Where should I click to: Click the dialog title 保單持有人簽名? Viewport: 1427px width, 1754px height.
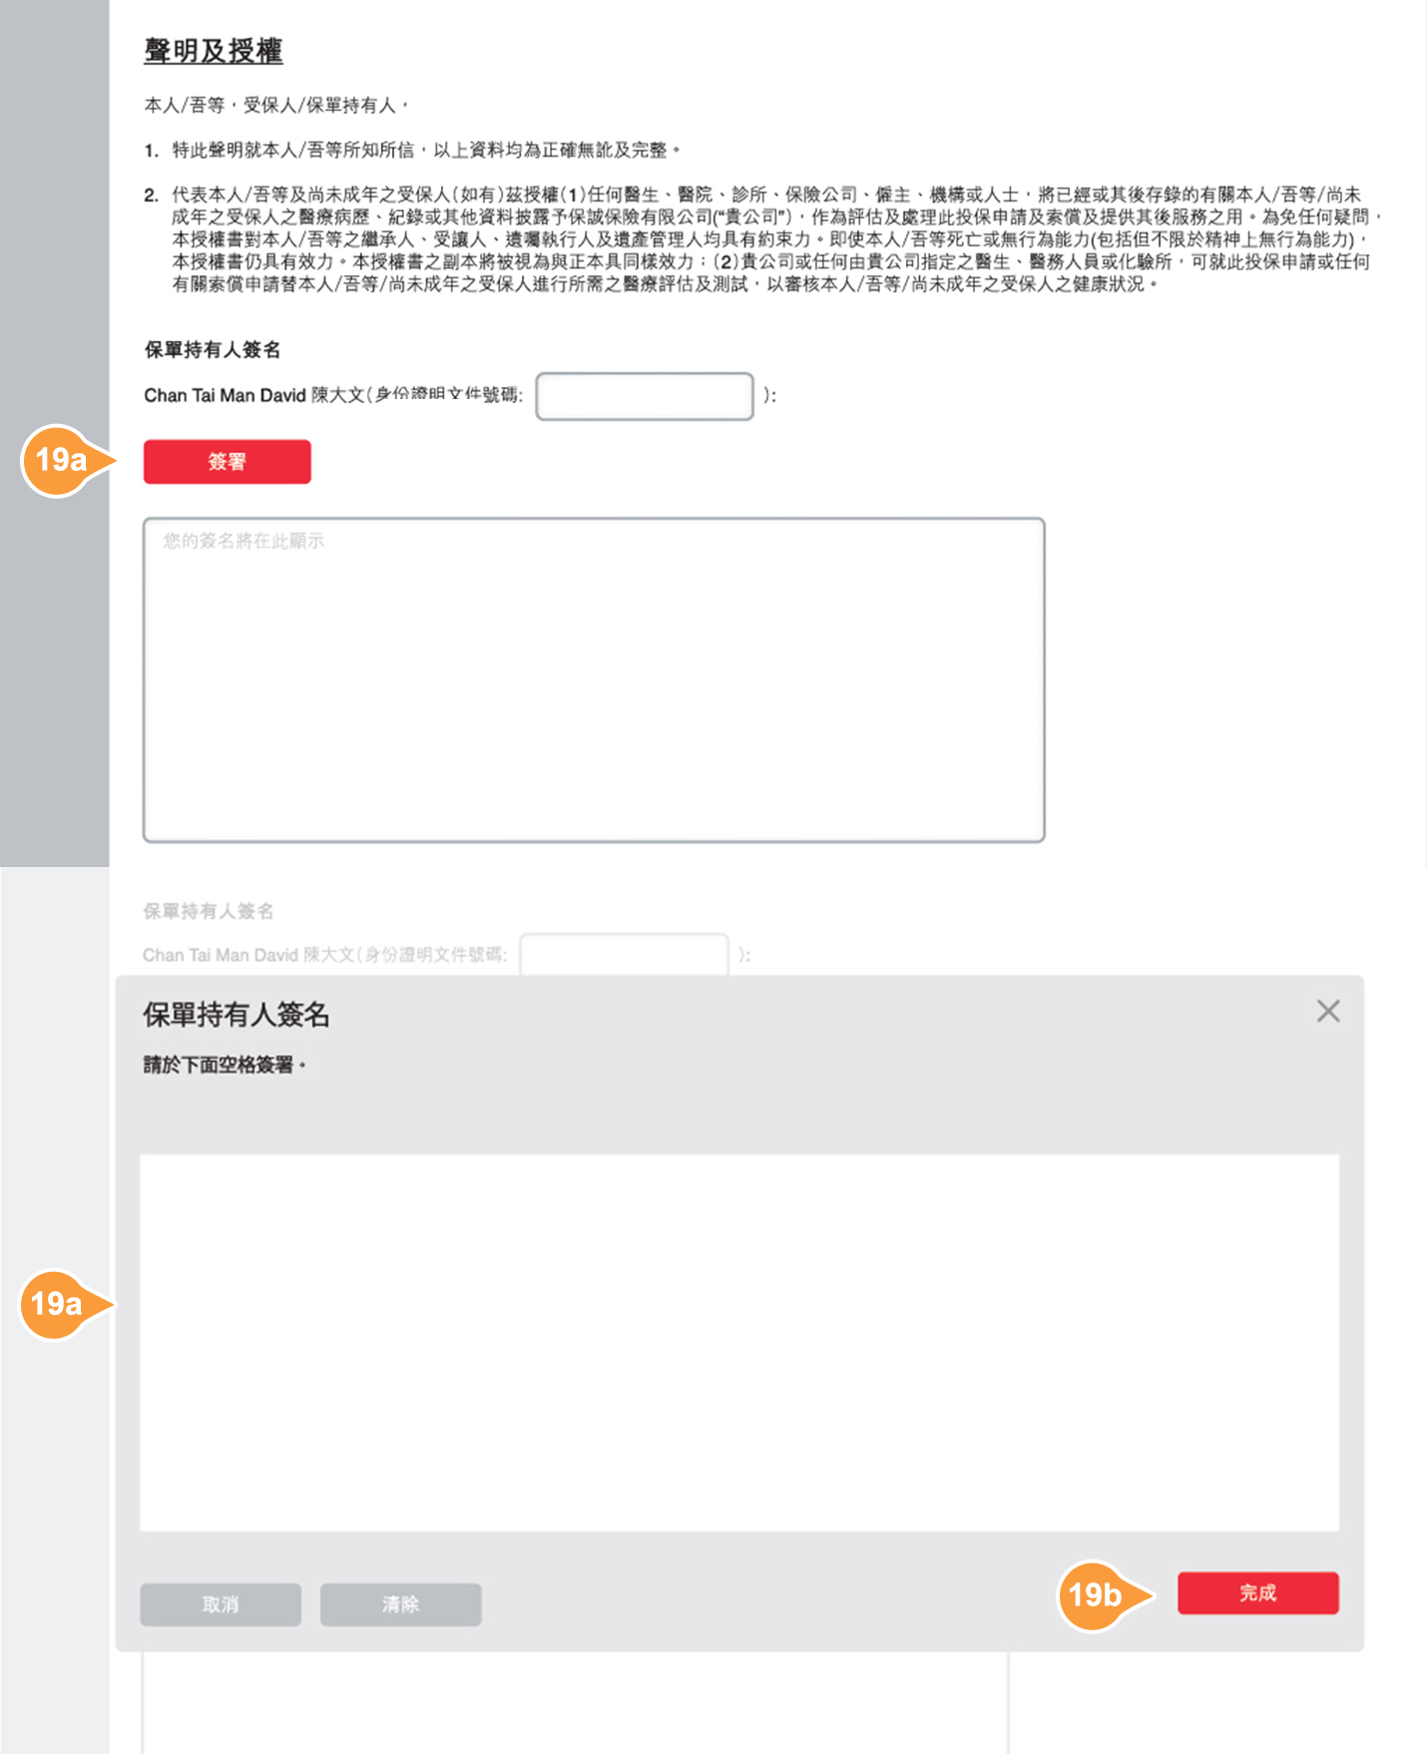click(x=237, y=1015)
